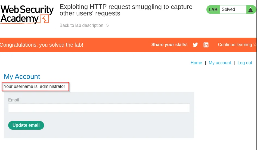Click the Congratulations solved banner message
The image size is (257, 150).
click(42, 45)
